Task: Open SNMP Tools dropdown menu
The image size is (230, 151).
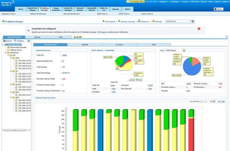Action: [102, 14]
